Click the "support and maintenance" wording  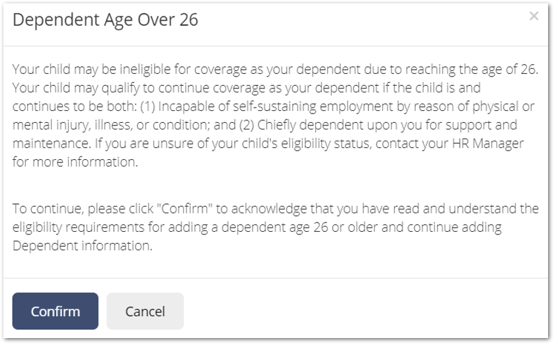pyautogui.click(x=481, y=125)
